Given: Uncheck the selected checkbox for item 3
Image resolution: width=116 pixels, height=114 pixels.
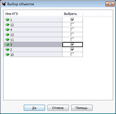Looking at the screenshot, I should click(x=72, y=44).
